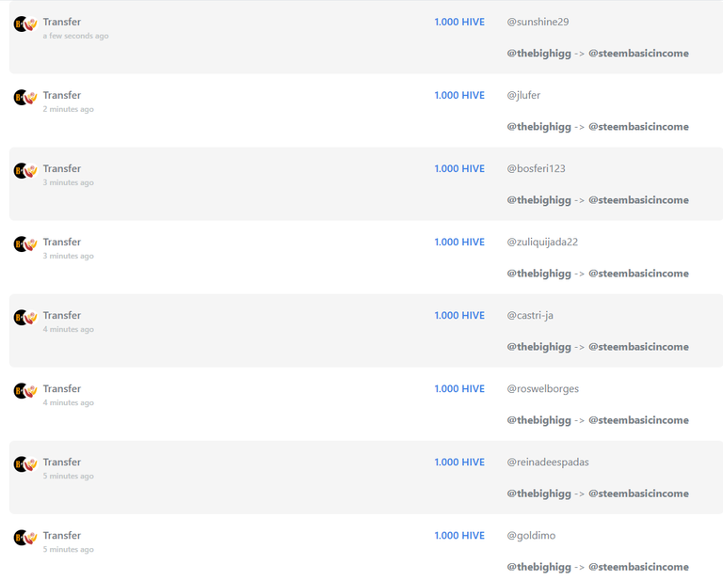Screen dimensions: 723x580
Task: Click 1.000 HIVE amount in goldimo row
Action: (x=459, y=536)
